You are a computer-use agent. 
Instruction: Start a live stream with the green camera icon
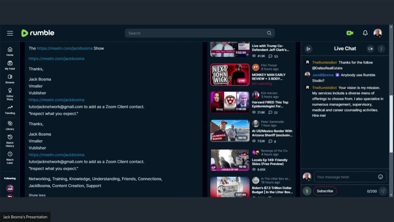coord(350,33)
